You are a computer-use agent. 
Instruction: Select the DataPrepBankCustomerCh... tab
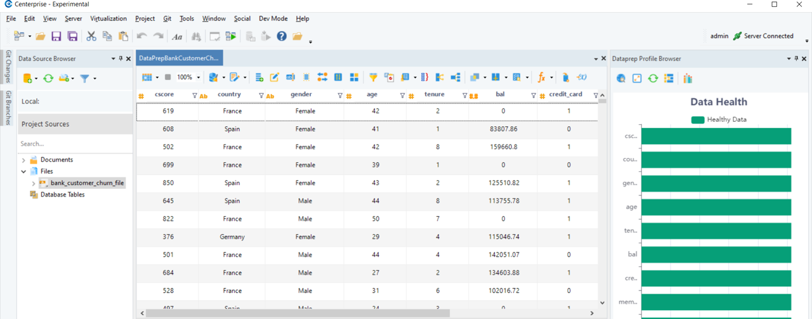click(x=179, y=58)
